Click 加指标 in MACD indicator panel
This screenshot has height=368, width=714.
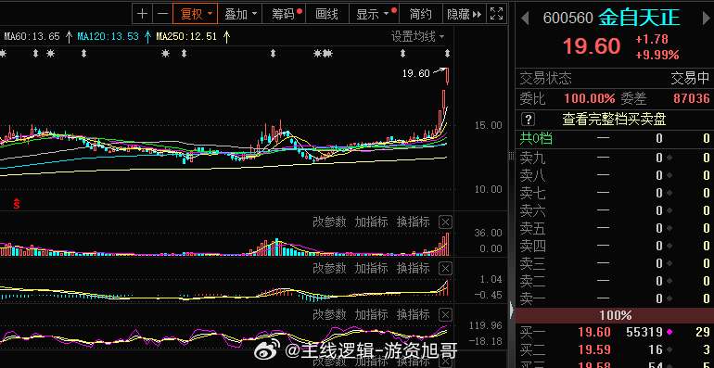point(371,268)
